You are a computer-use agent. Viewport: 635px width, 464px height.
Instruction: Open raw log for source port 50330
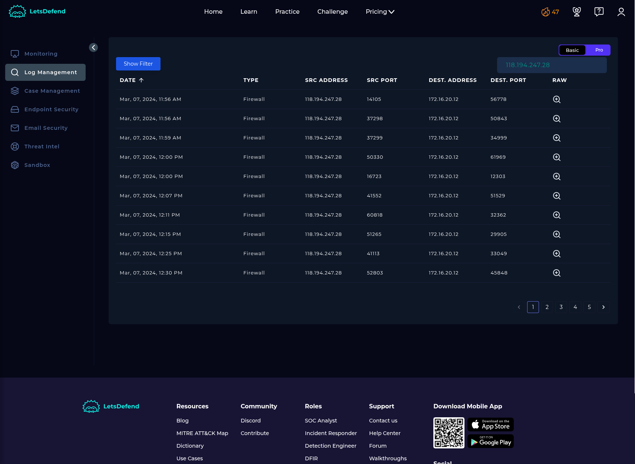[x=556, y=157]
